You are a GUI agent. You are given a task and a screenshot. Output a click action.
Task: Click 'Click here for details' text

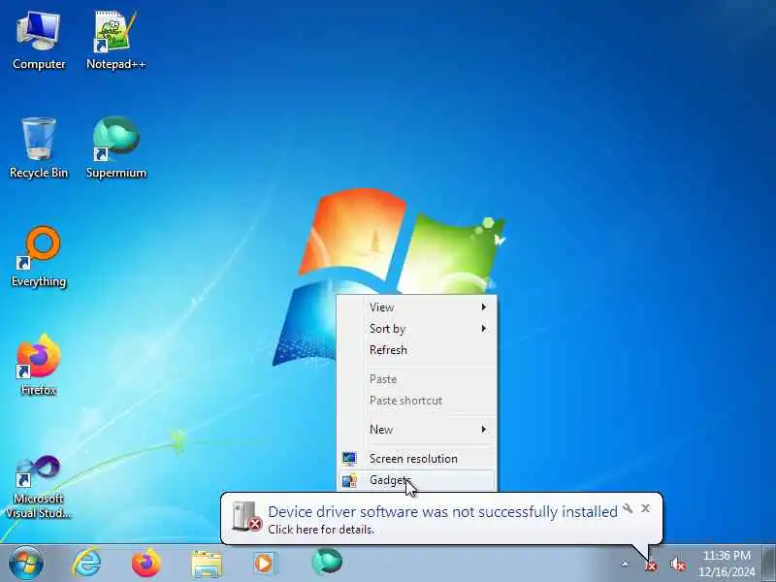coord(321,530)
